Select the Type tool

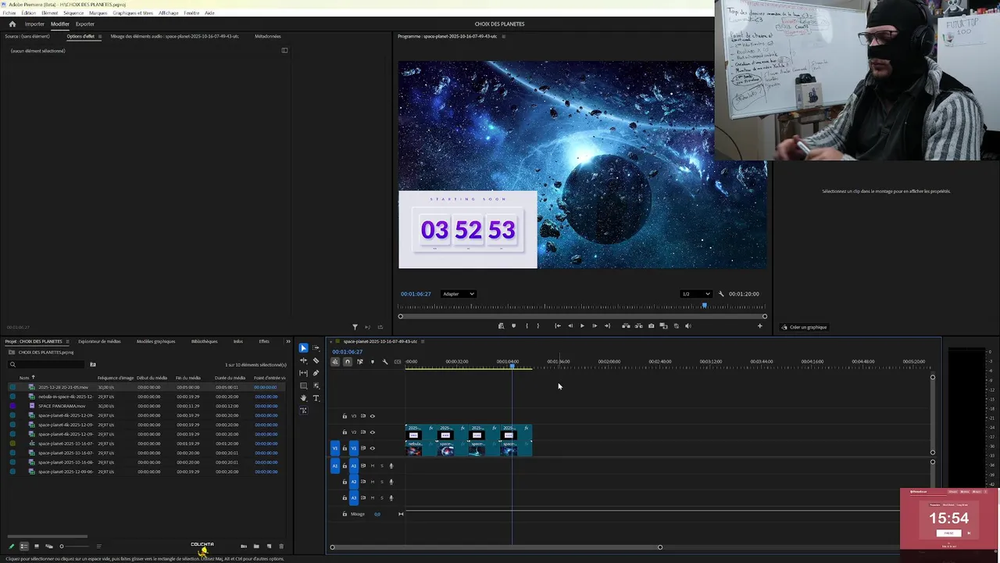tap(316, 398)
